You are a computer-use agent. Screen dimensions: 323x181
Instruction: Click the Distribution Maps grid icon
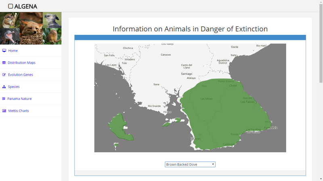tap(4, 63)
